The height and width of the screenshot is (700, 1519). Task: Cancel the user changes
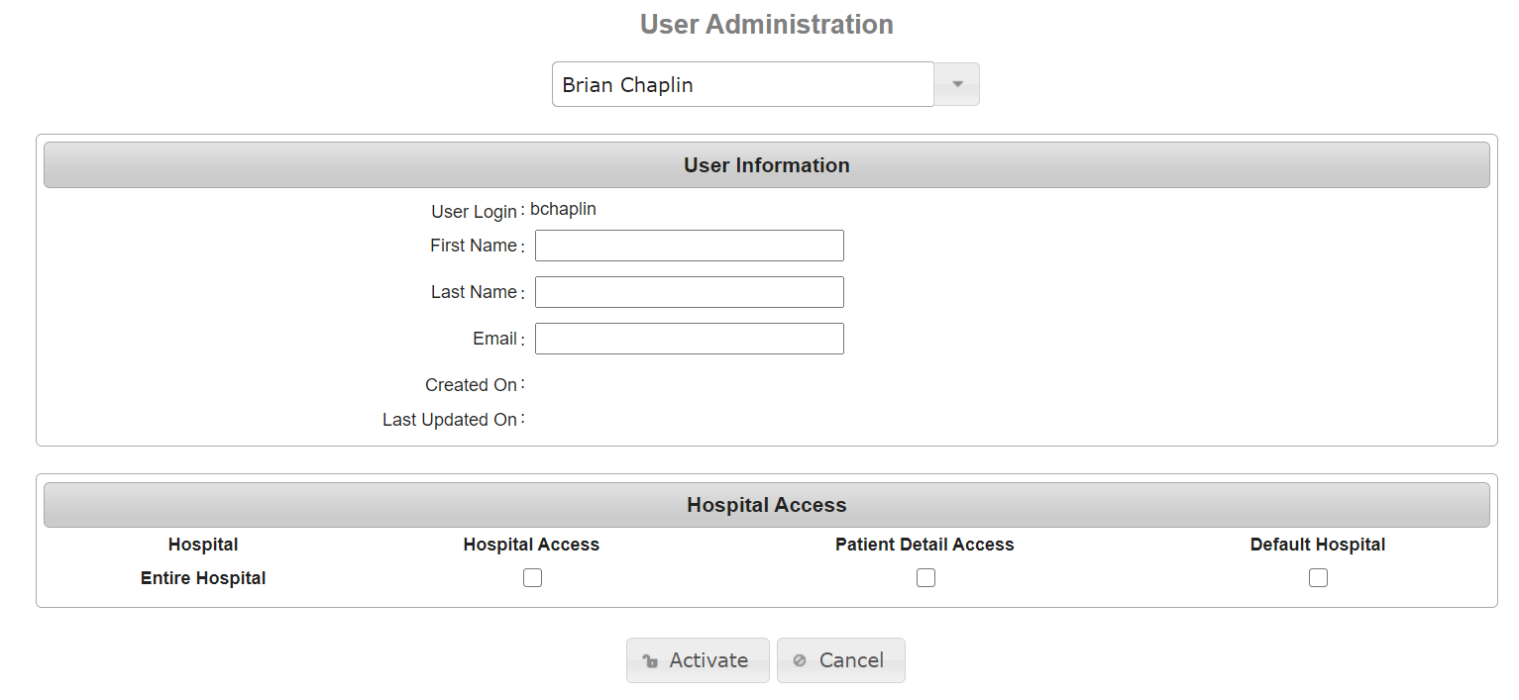pyautogui.click(x=841, y=660)
